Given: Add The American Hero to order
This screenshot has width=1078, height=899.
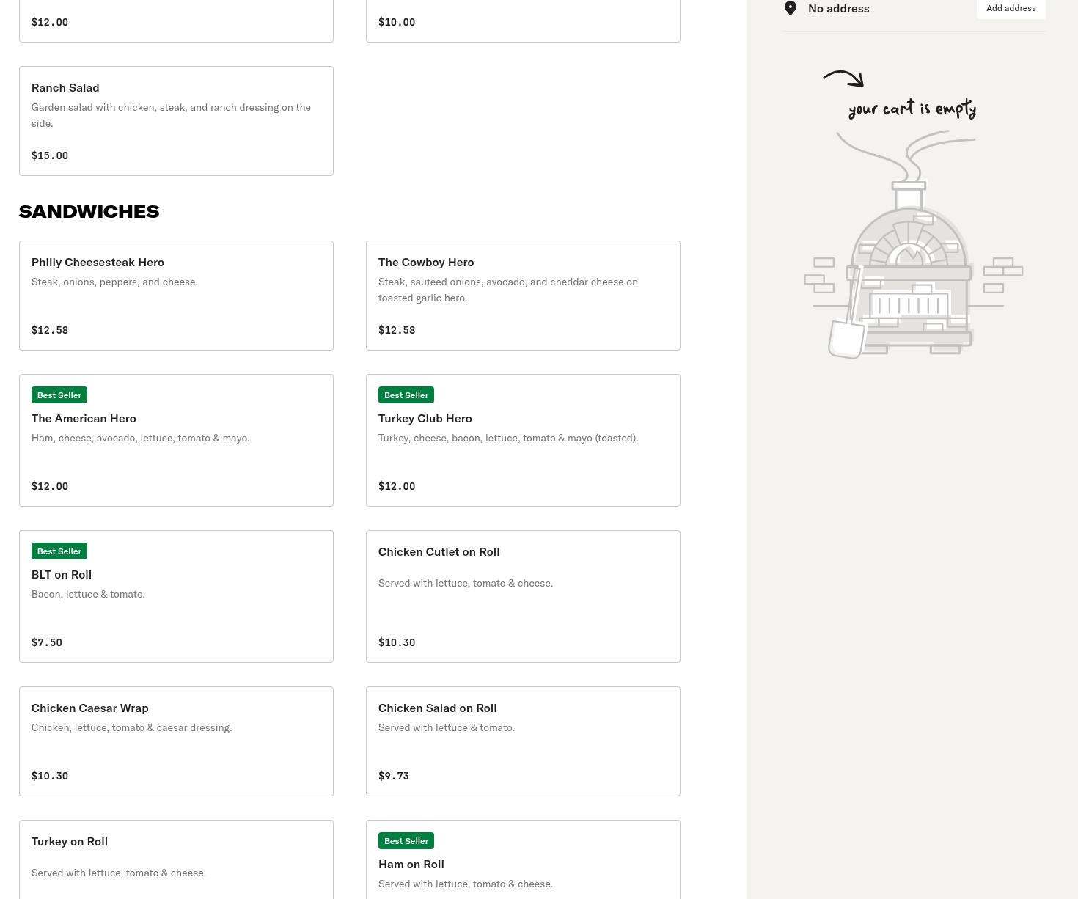Looking at the screenshot, I should 176,440.
